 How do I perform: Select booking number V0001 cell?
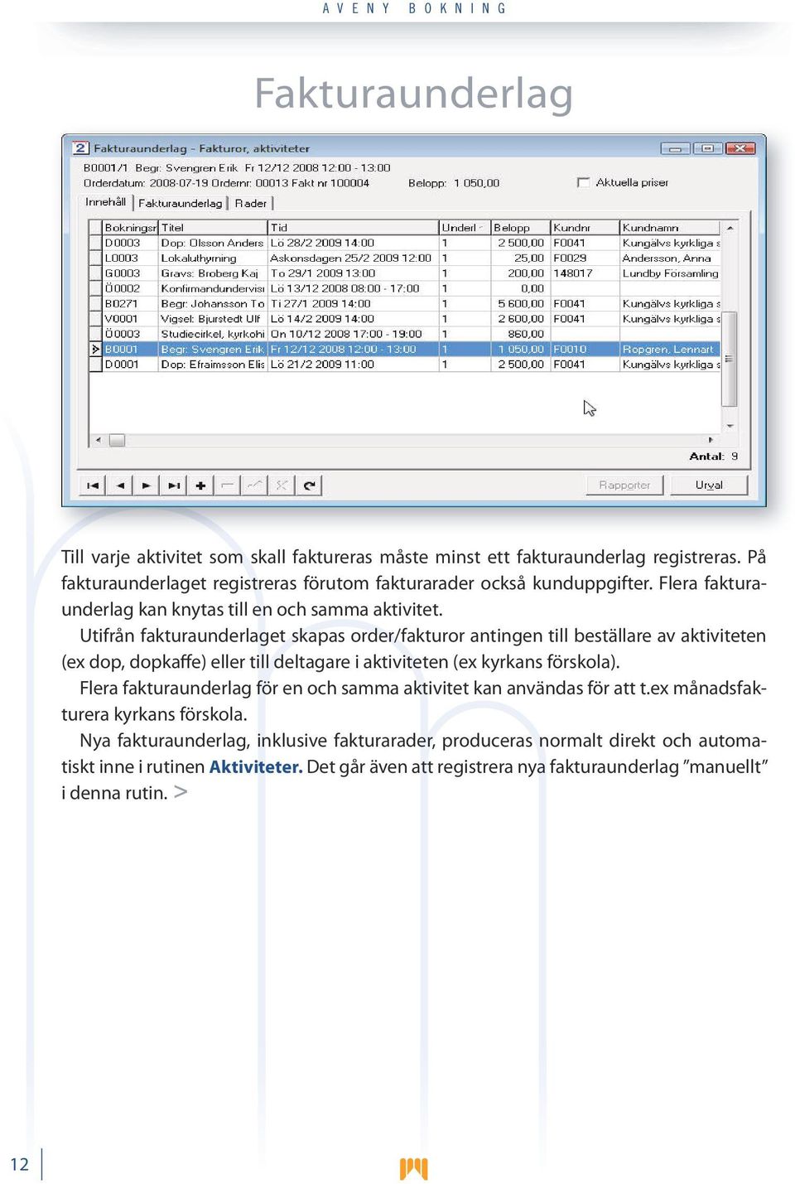130,319
